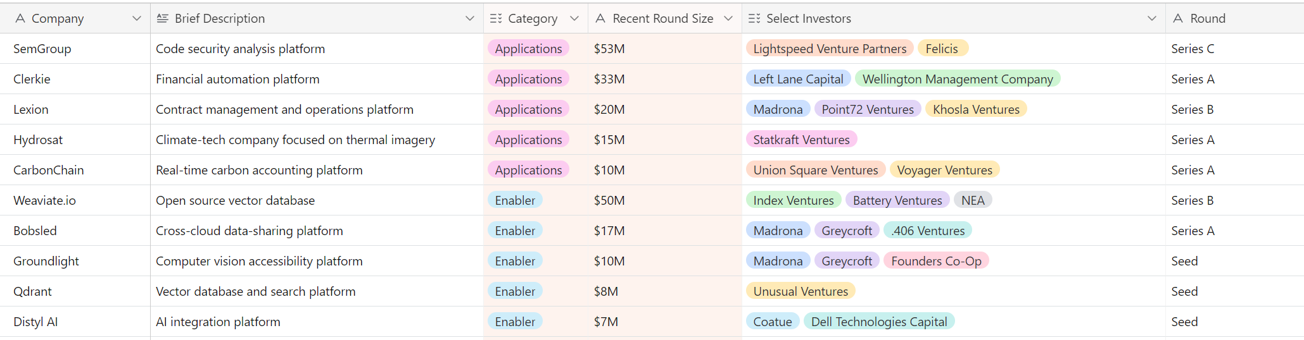Click the Statkraft Ventures tag
Image resolution: width=1304 pixels, height=340 pixels.
[x=801, y=140]
